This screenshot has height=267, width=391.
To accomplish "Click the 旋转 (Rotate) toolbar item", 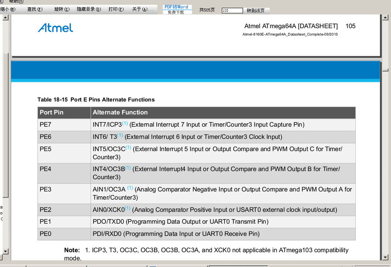I will (61, 9).
